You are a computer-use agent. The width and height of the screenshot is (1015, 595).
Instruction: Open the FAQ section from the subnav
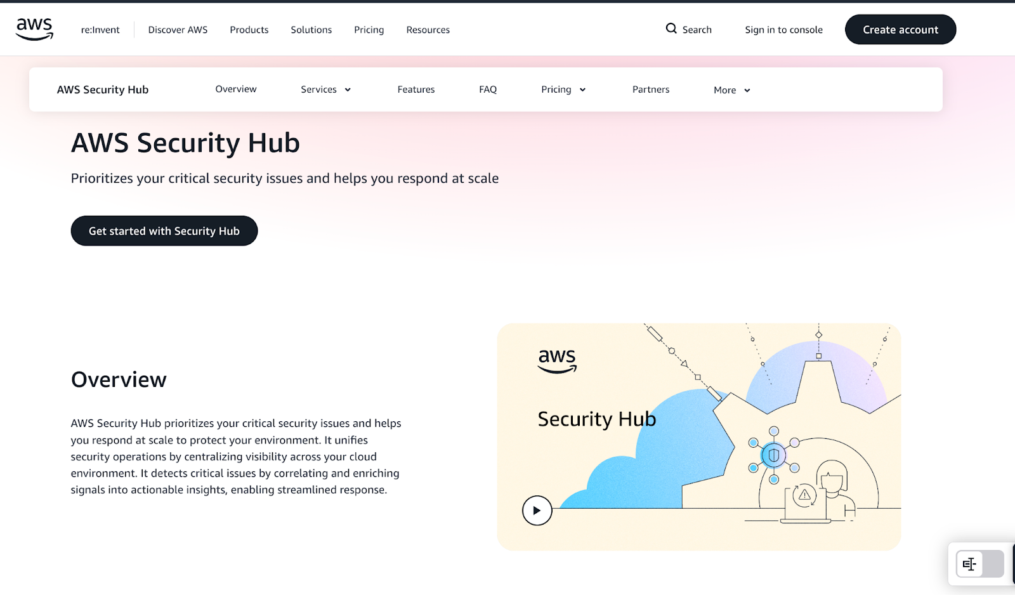[487, 89]
